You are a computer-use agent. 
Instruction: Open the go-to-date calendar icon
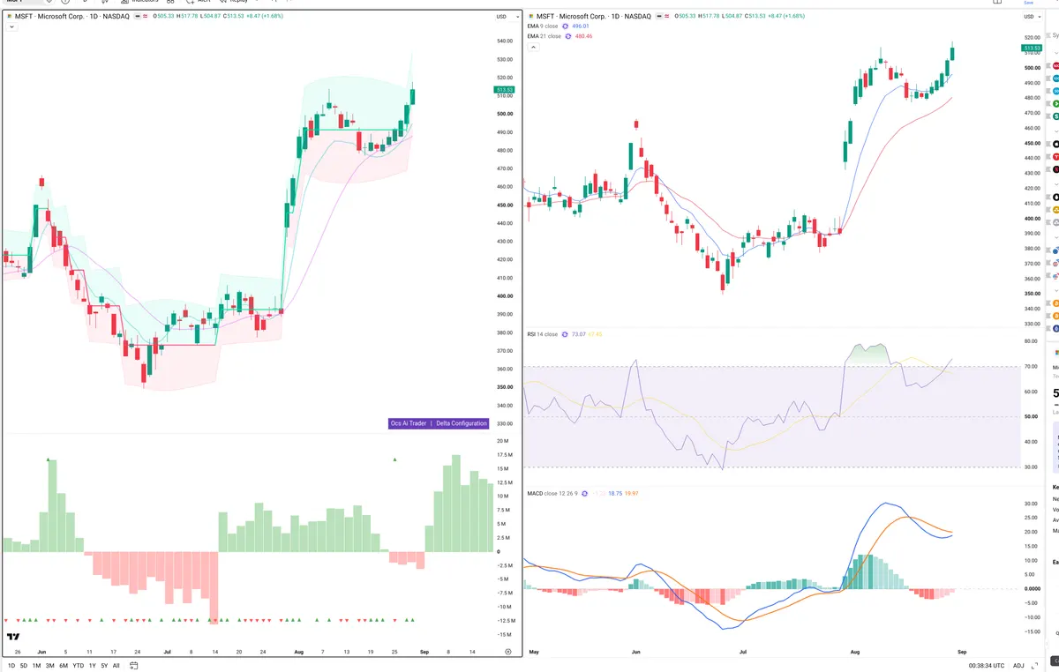tap(132, 665)
